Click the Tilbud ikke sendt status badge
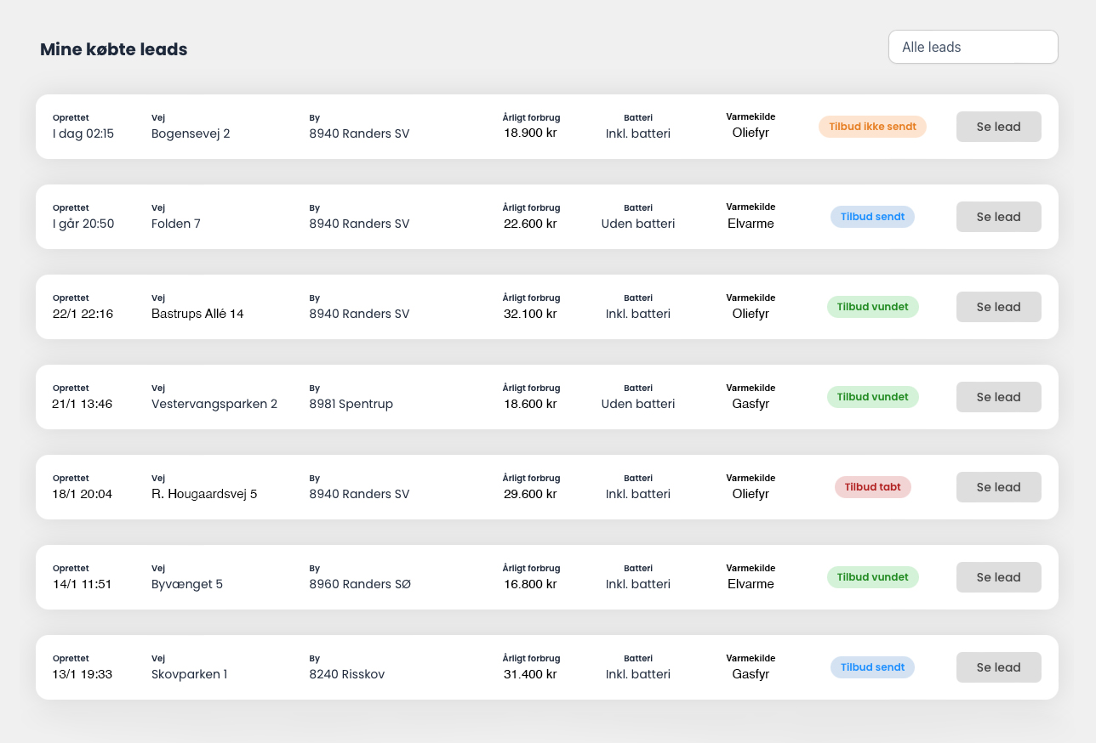The width and height of the screenshot is (1096, 743). point(872,127)
